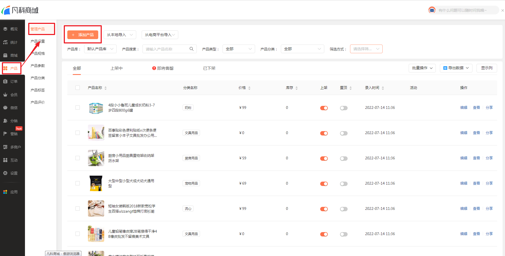Open the 会员 members sidebar icon
505x256 pixels.
[5, 95]
